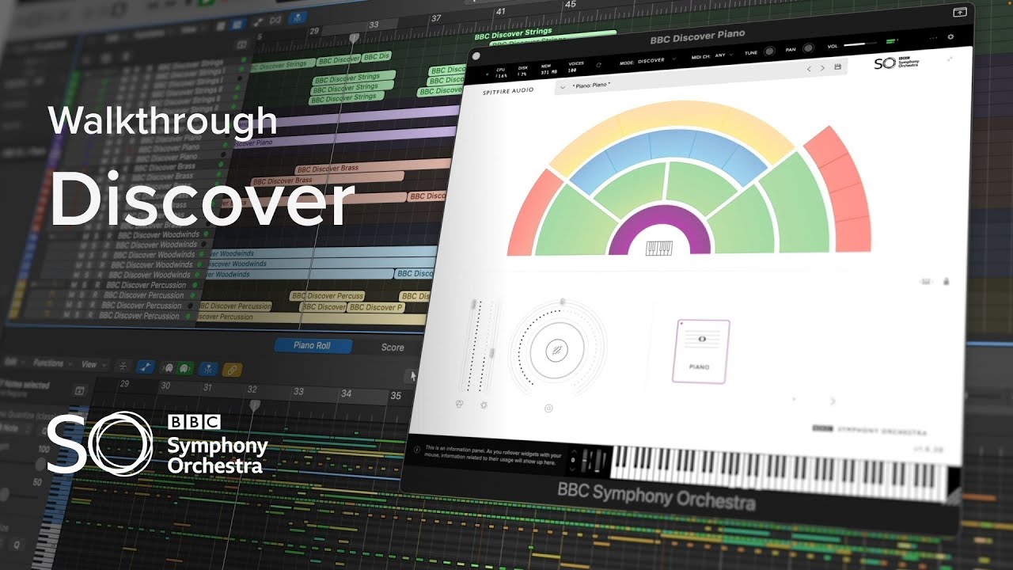Open the plugin settings gear icon

tap(950, 36)
